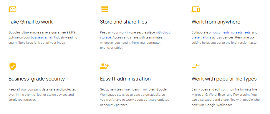
Task: Click the opposing arrows file conversion icon
Action: click(196, 66)
